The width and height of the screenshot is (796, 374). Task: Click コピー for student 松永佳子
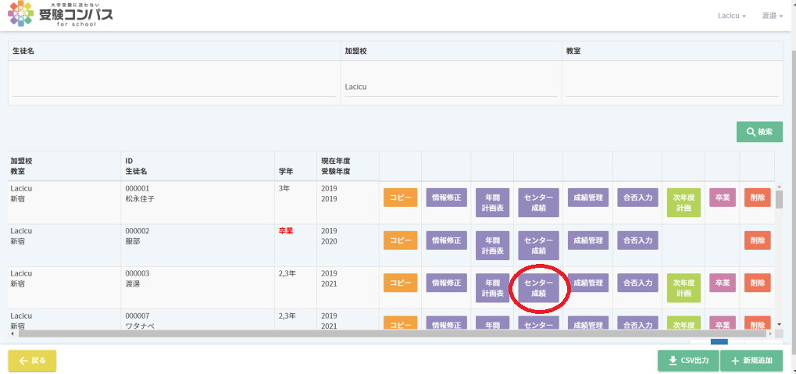[400, 198]
